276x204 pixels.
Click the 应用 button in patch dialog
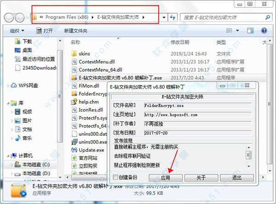(x=166, y=178)
